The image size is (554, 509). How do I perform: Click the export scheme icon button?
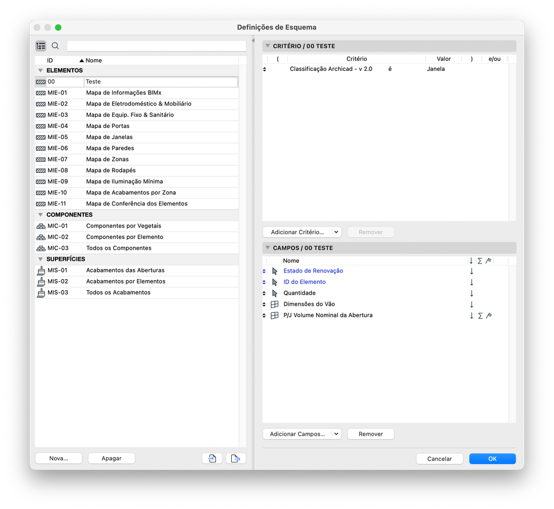(x=236, y=459)
